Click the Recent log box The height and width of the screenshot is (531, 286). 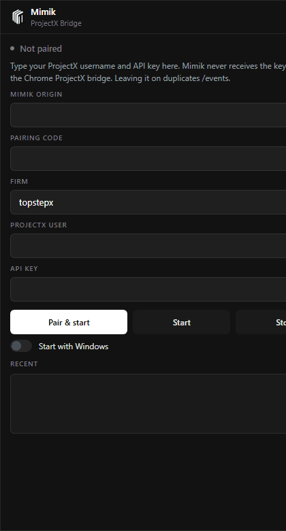coord(148,404)
